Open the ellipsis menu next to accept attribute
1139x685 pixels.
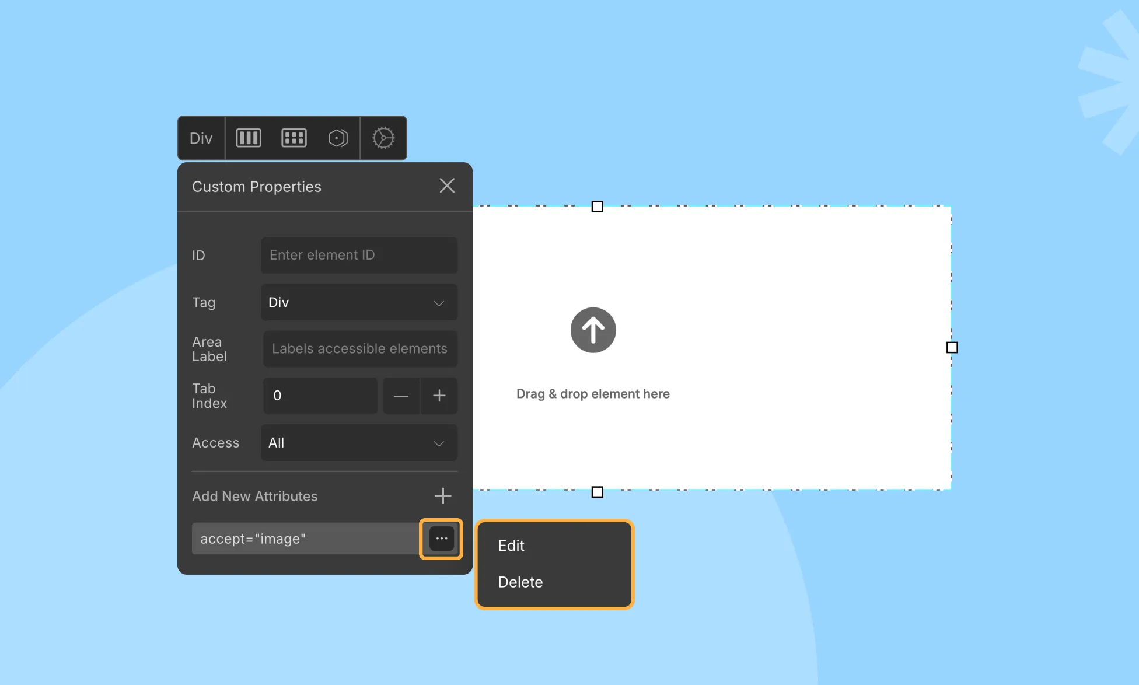click(x=441, y=538)
